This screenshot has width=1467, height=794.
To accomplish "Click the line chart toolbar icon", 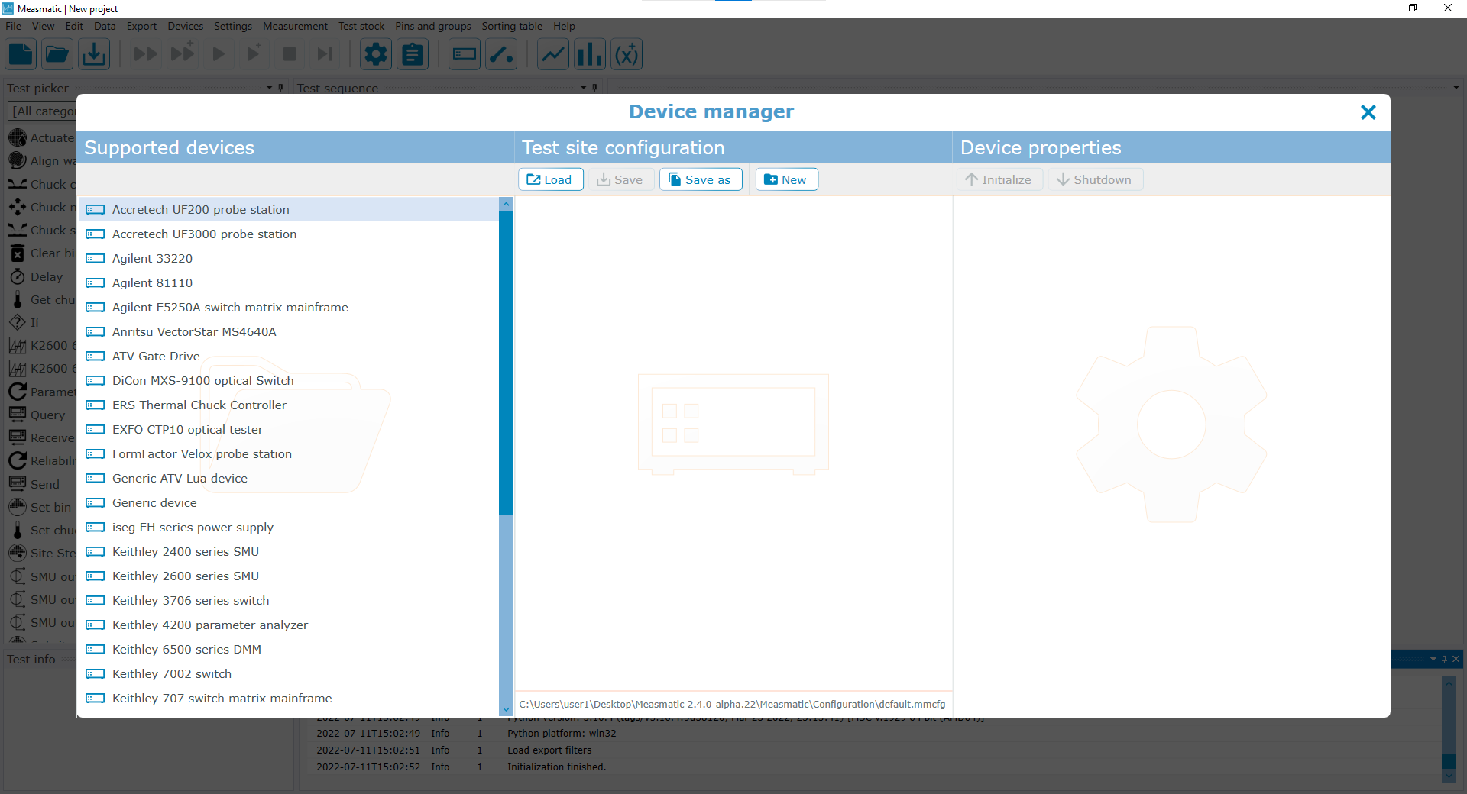I will (x=553, y=54).
